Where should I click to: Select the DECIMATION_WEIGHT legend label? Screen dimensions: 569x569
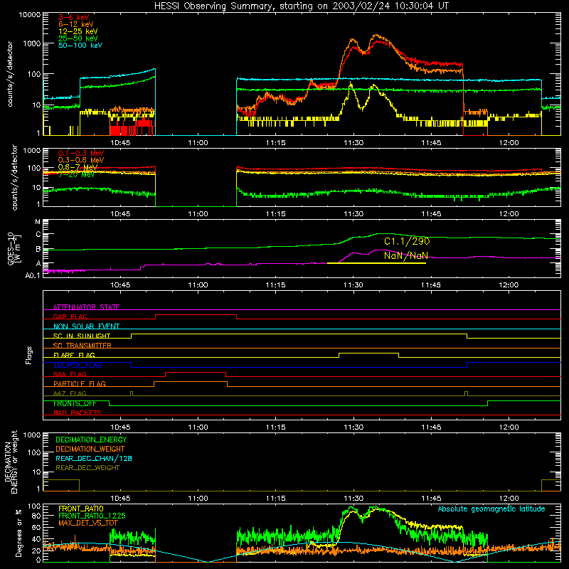(x=90, y=449)
